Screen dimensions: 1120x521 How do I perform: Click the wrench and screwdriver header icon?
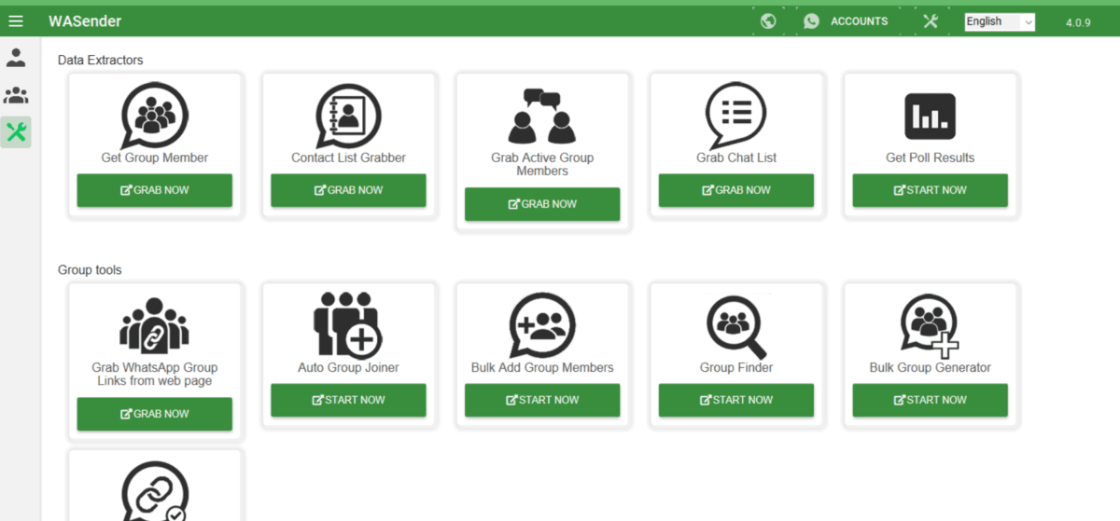coord(931,21)
